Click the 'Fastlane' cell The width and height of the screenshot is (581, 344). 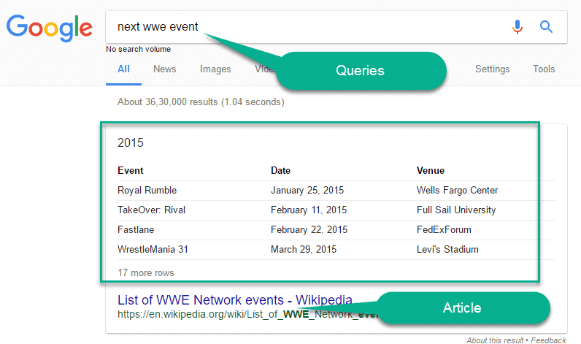[136, 229]
